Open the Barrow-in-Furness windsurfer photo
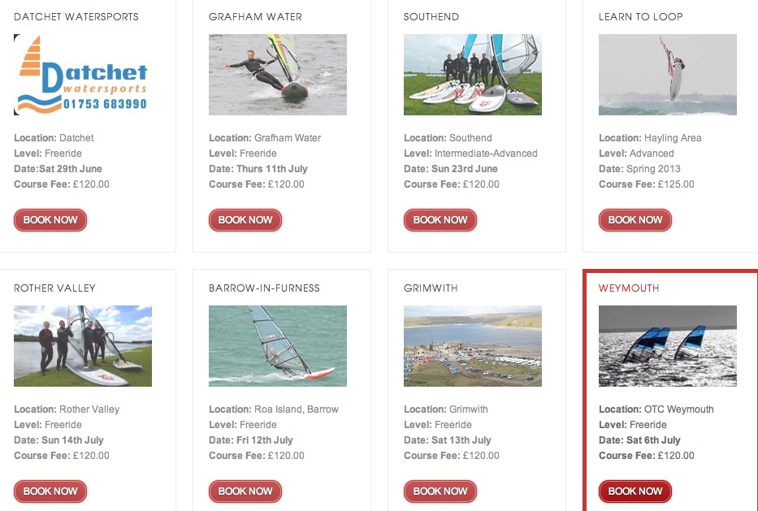The image size is (758, 511). 278,345
